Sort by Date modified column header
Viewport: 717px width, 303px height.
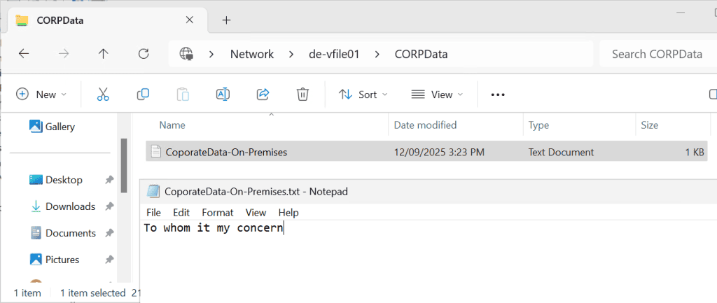click(425, 125)
